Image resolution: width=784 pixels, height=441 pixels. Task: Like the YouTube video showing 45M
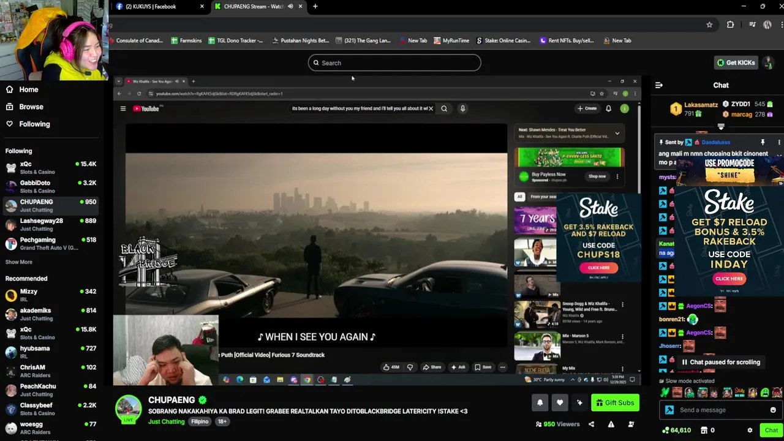(x=391, y=367)
